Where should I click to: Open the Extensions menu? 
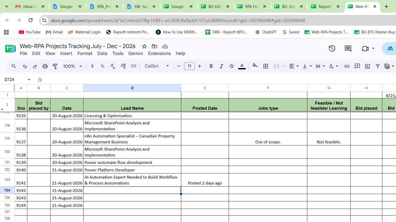(x=159, y=53)
